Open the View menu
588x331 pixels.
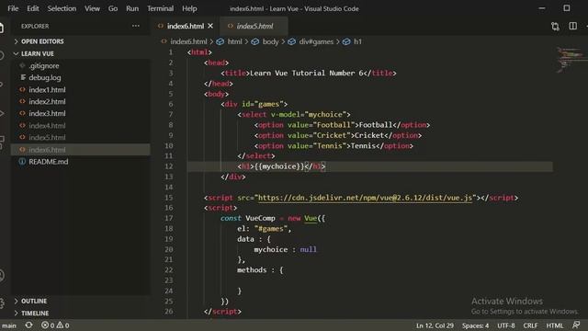[92, 8]
